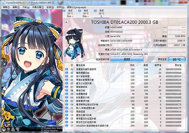Click the status orb for attribute 03
Viewport: 189px width, 133px height.
[66, 76]
